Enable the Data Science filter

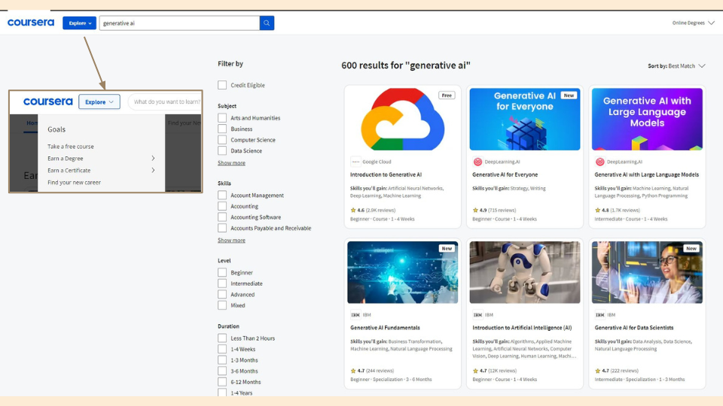point(222,150)
